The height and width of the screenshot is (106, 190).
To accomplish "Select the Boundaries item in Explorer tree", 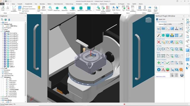I will [7, 70].
